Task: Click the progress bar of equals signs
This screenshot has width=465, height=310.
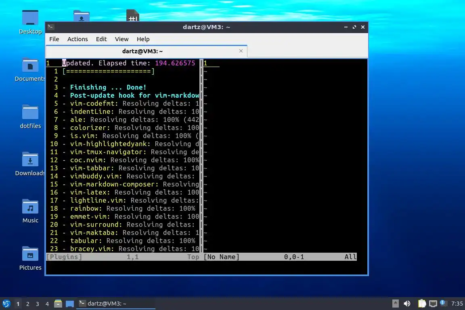Action: (108, 71)
